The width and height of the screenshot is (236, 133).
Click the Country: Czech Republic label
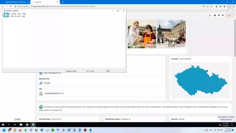pos(181,59)
